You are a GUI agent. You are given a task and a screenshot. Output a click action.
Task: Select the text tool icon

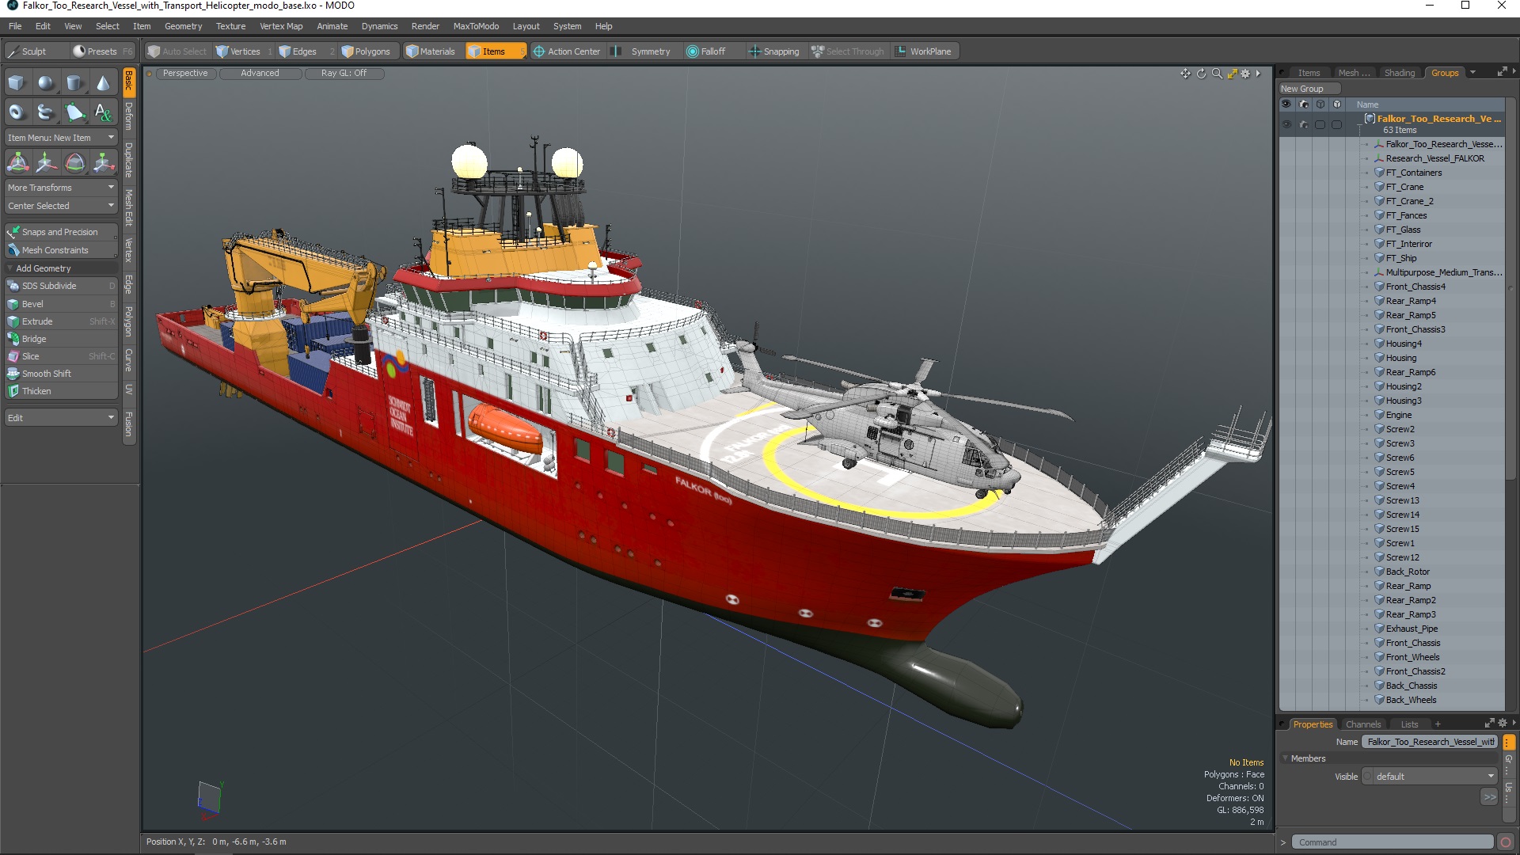tap(103, 112)
